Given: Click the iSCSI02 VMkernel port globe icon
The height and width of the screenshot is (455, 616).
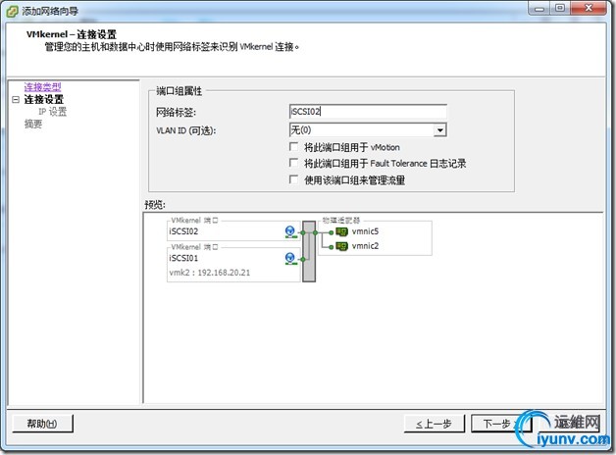Looking at the screenshot, I should [290, 231].
